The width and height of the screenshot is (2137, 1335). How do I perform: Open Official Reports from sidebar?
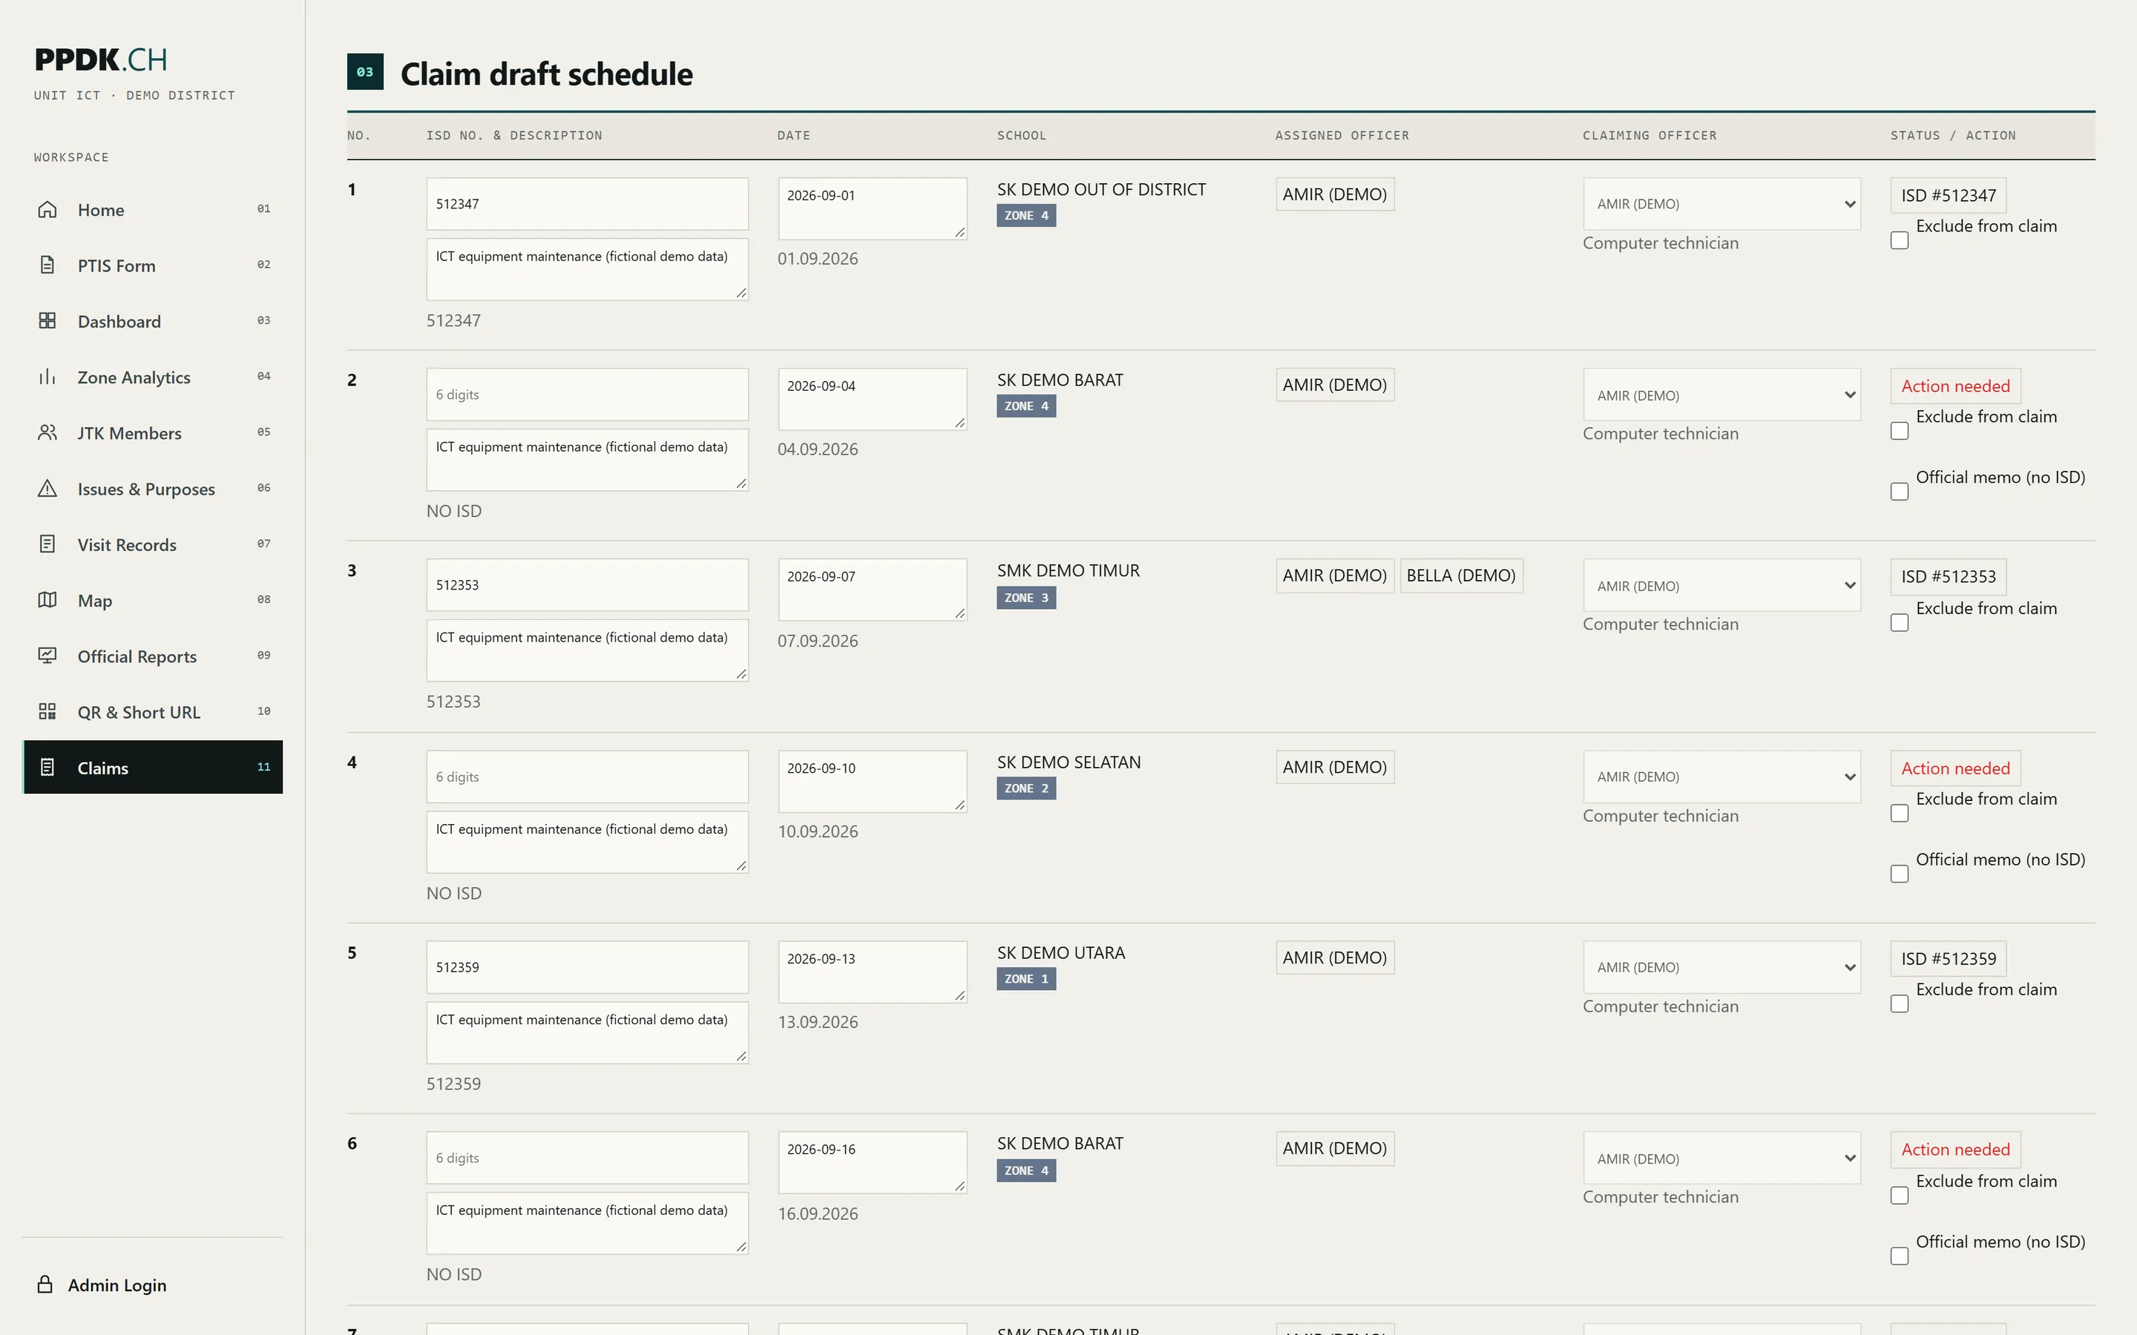point(153,656)
